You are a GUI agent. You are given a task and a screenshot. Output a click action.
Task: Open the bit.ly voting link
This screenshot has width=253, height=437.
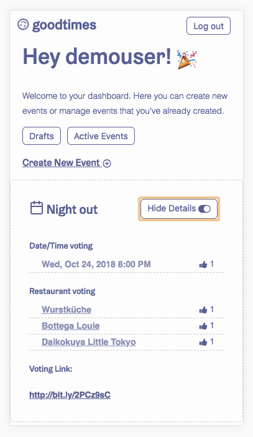70,395
